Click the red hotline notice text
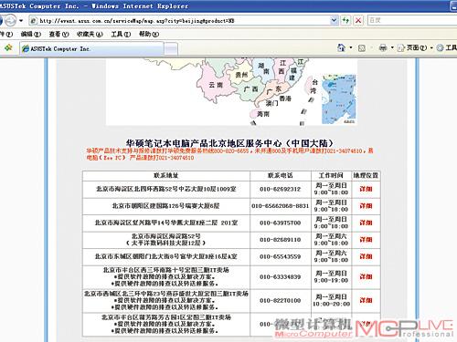This screenshot has height=342, width=457. click(229, 154)
